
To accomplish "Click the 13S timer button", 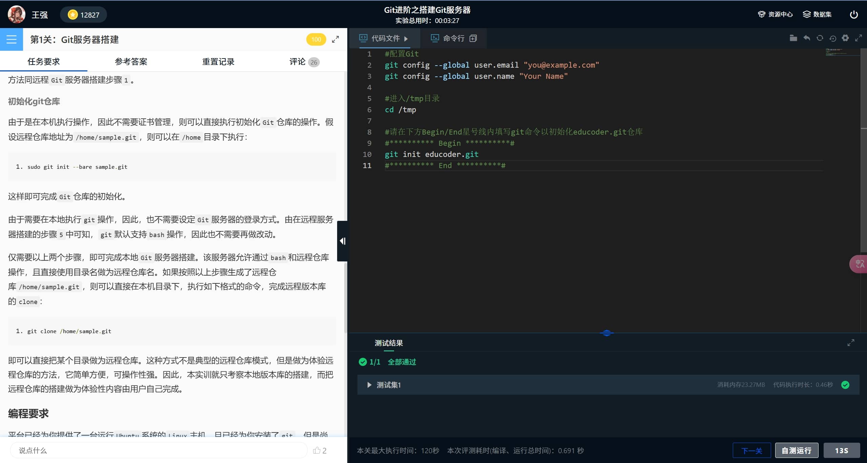I will (842, 450).
